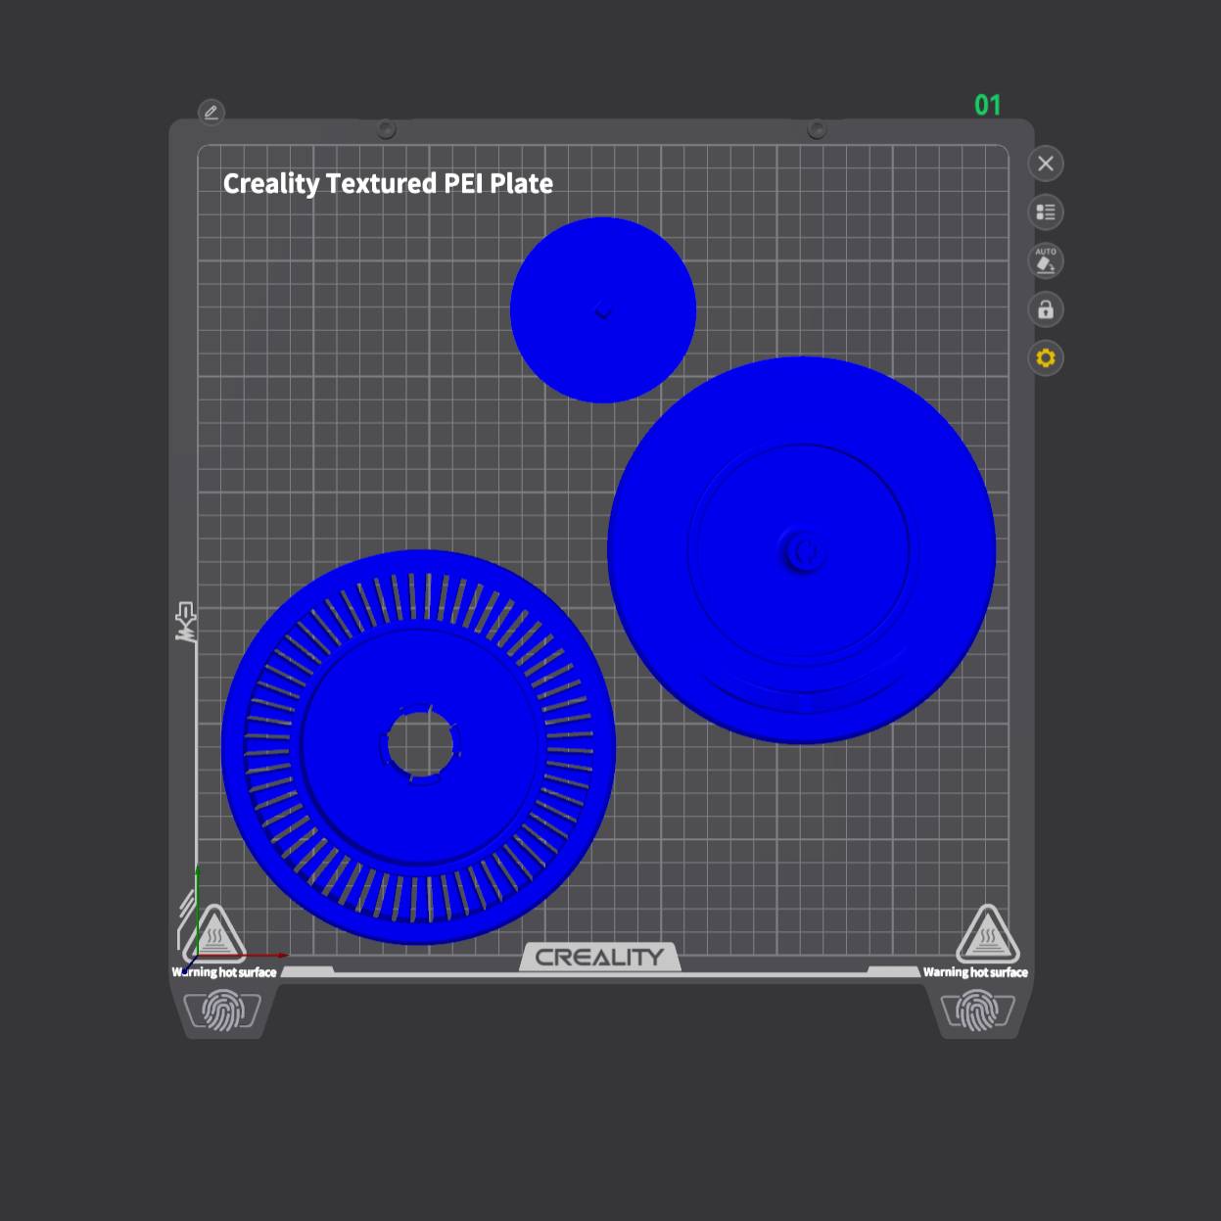The height and width of the screenshot is (1221, 1221).
Task: Select the small blue disc model
Action: coord(603,309)
